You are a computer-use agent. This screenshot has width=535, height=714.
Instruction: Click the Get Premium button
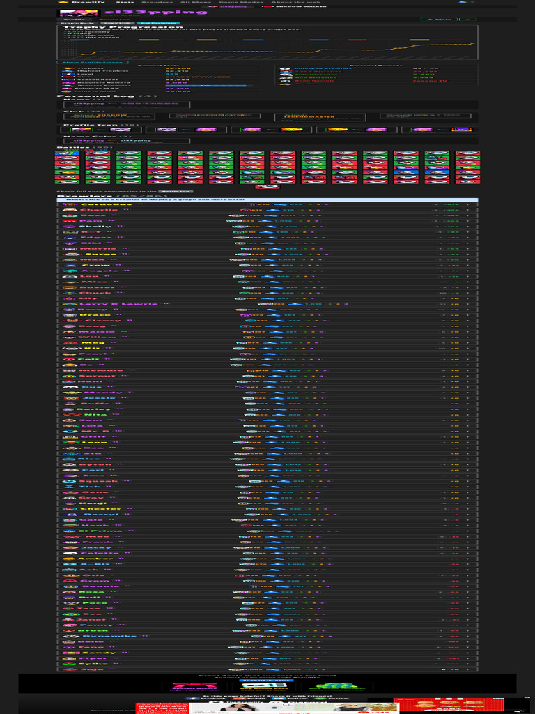(158, 23)
